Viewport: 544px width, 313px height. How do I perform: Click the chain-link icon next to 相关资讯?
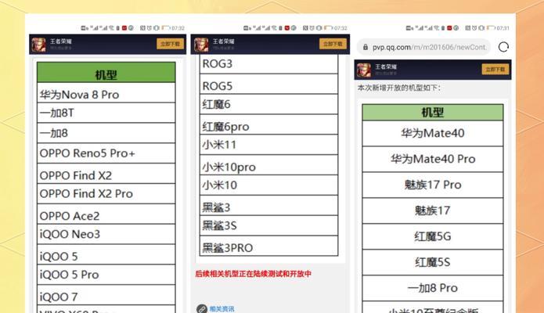coord(202,308)
